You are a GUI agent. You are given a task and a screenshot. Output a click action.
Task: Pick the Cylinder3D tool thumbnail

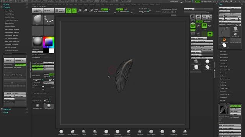pyautogui.click(x=235, y=29)
